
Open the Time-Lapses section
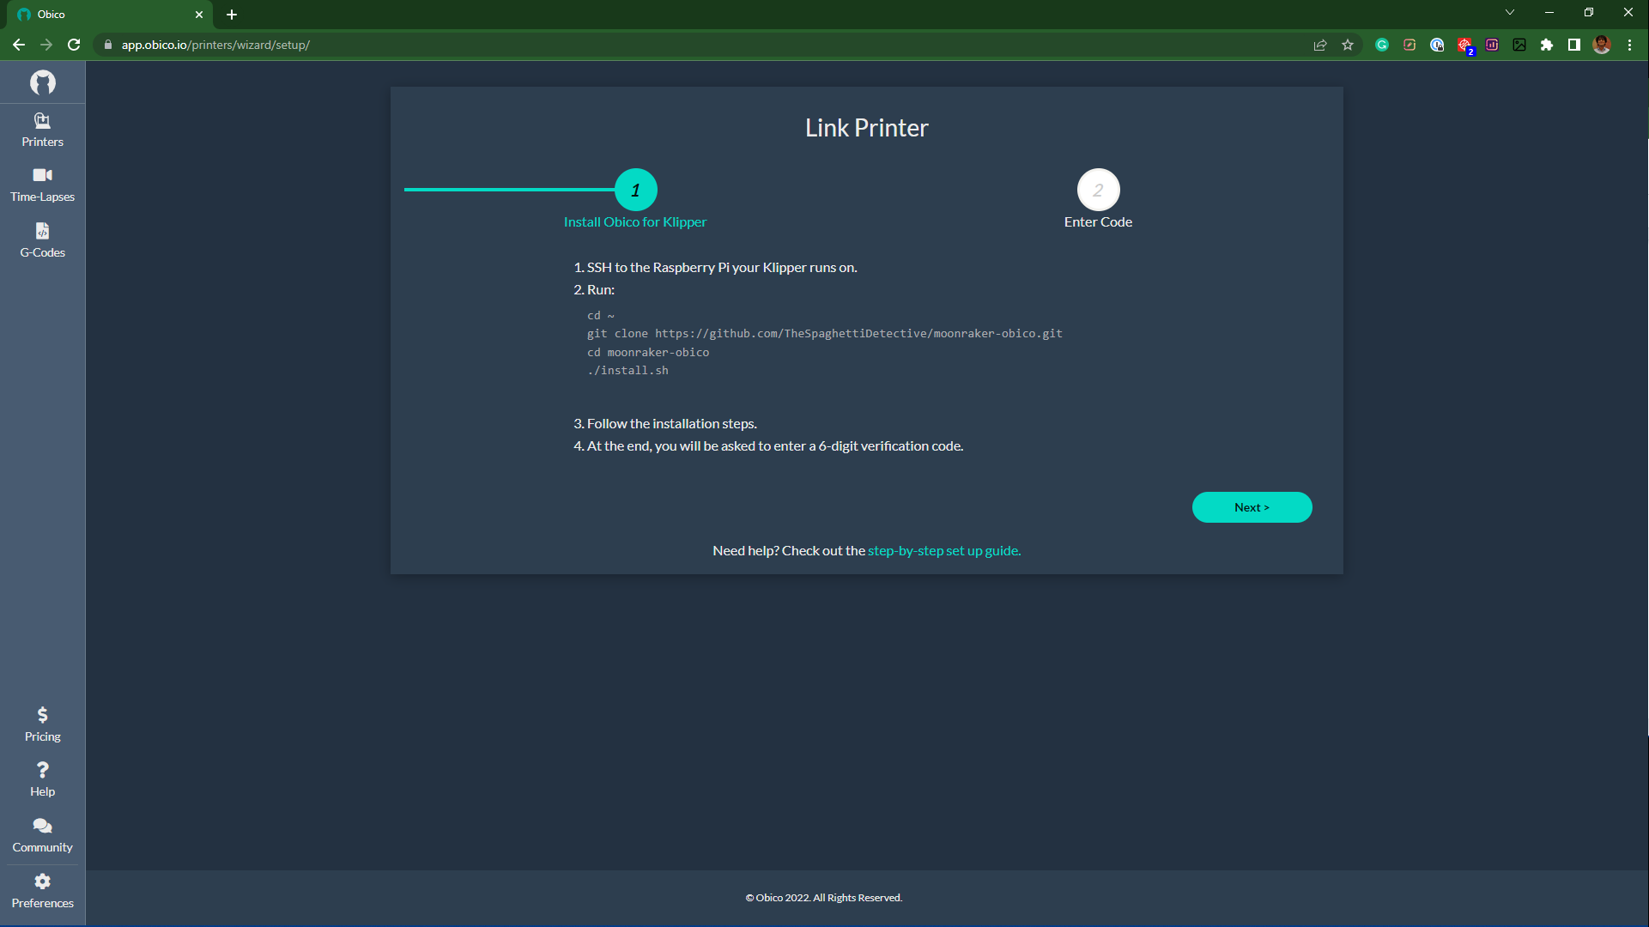click(42, 185)
